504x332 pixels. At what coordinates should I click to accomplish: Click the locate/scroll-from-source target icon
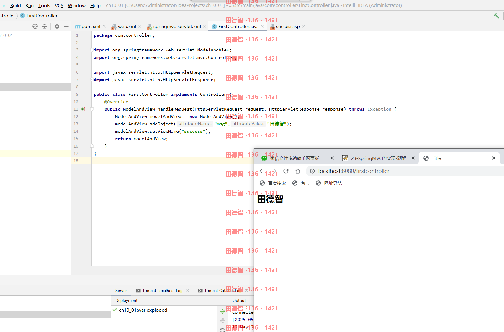(35, 26)
